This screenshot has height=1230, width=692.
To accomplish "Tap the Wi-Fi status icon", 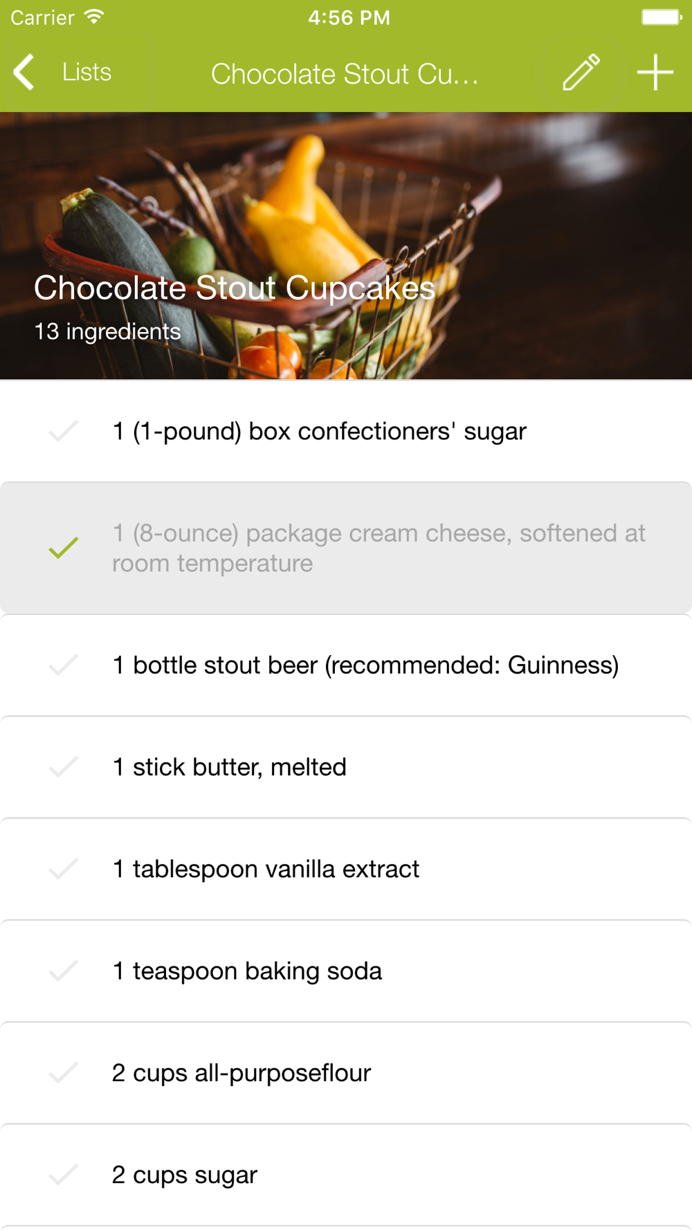I will point(93,17).
